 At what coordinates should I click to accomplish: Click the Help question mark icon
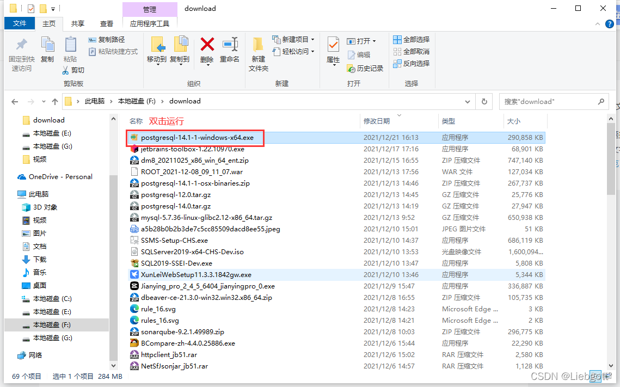coord(609,24)
